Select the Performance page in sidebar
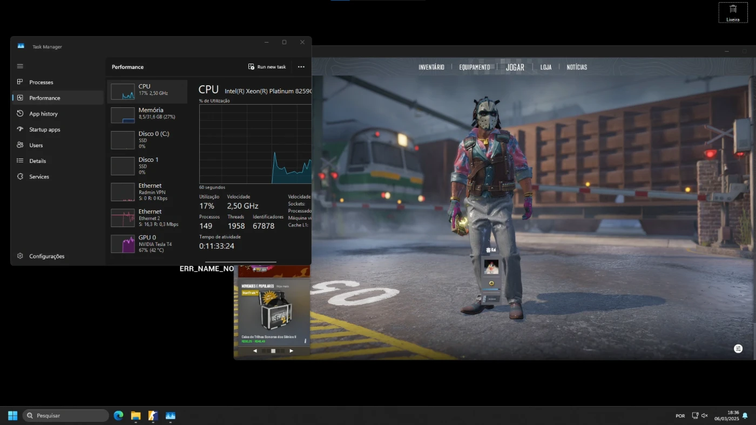This screenshot has height=425, width=756. click(x=57, y=98)
